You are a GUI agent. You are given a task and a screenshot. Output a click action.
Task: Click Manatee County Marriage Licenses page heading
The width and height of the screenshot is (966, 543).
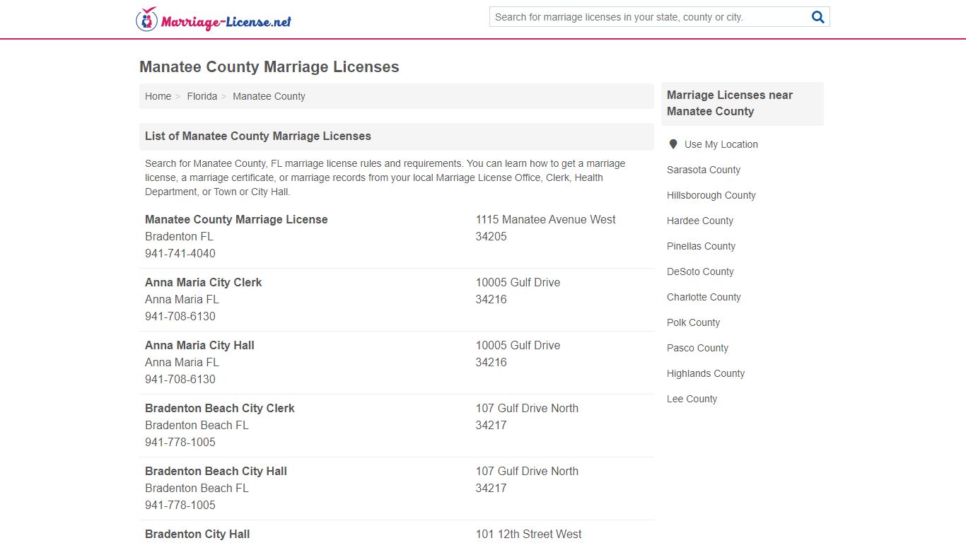[x=269, y=67]
